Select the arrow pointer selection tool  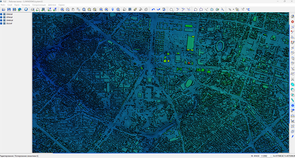coord(230,9)
